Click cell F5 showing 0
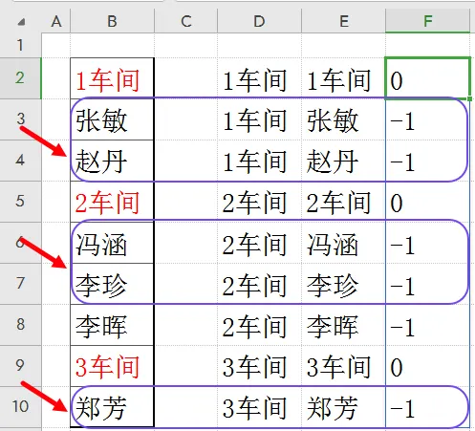Viewport: 475px width, 431px height. 428,202
